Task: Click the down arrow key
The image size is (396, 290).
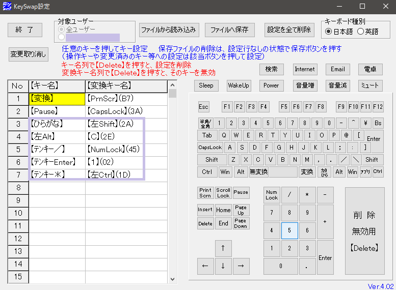Action: 223,266
